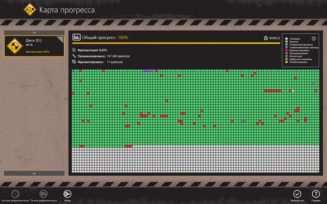Image resolution: width=327 pixels, height=204 pixels.
Task: Click the Выбрать все checkmark icon
Action: pyautogui.click(x=297, y=194)
